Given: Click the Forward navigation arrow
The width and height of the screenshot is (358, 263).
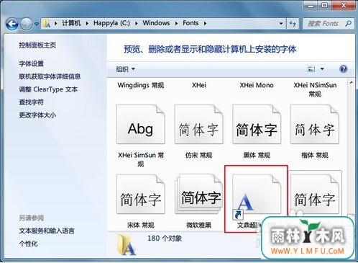Looking at the screenshot, I should [x=26, y=24].
